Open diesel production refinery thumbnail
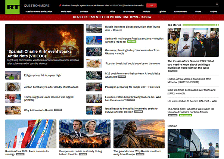224x159 pixels. point(94,28)
